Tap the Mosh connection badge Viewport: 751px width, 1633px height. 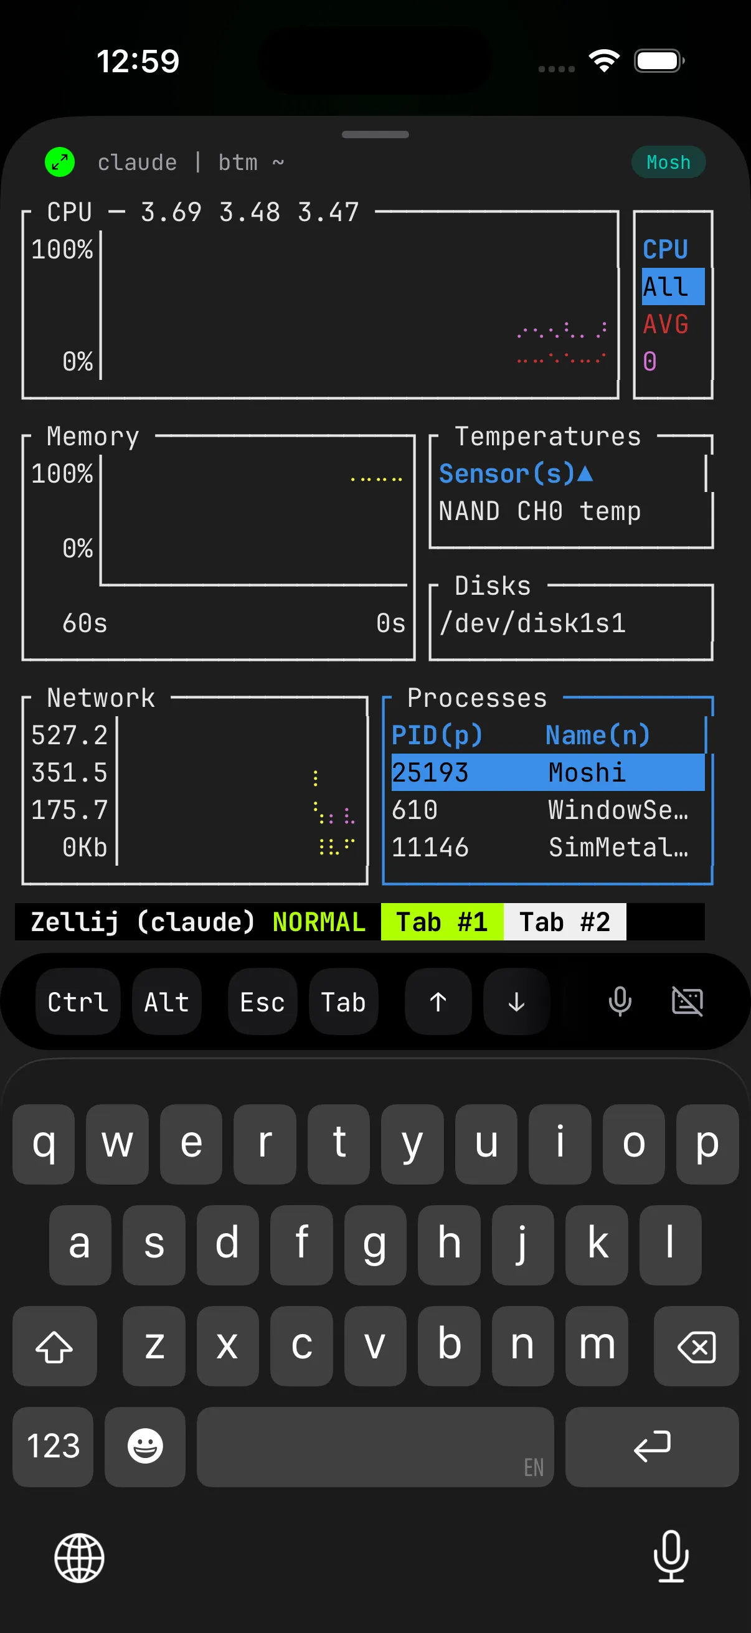[668, 163]
